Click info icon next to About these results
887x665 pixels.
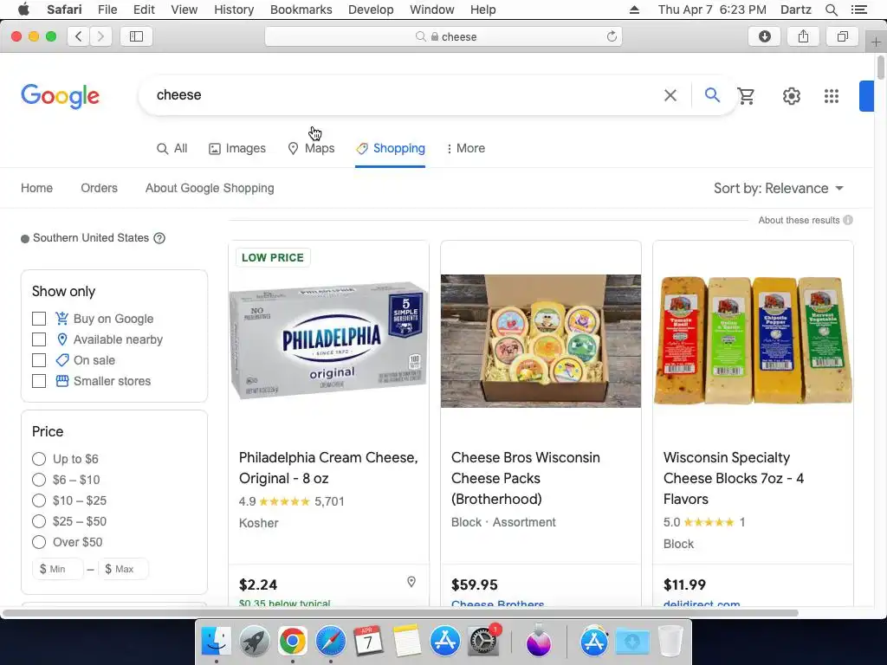point(847,220)
